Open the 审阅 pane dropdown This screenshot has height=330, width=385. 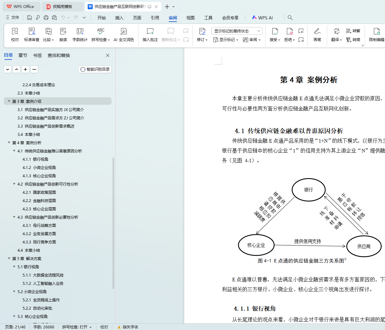tap(252, 40)
